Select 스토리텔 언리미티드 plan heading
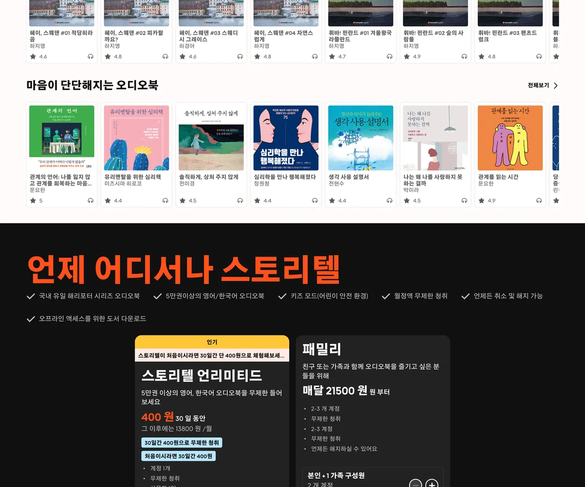 pyautogui.click(x=202, y=375)
